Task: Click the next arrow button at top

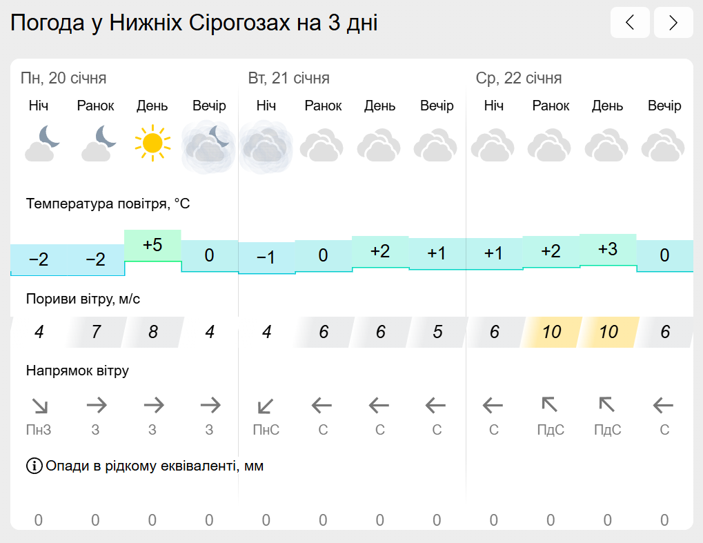Action: pos(673,22)
